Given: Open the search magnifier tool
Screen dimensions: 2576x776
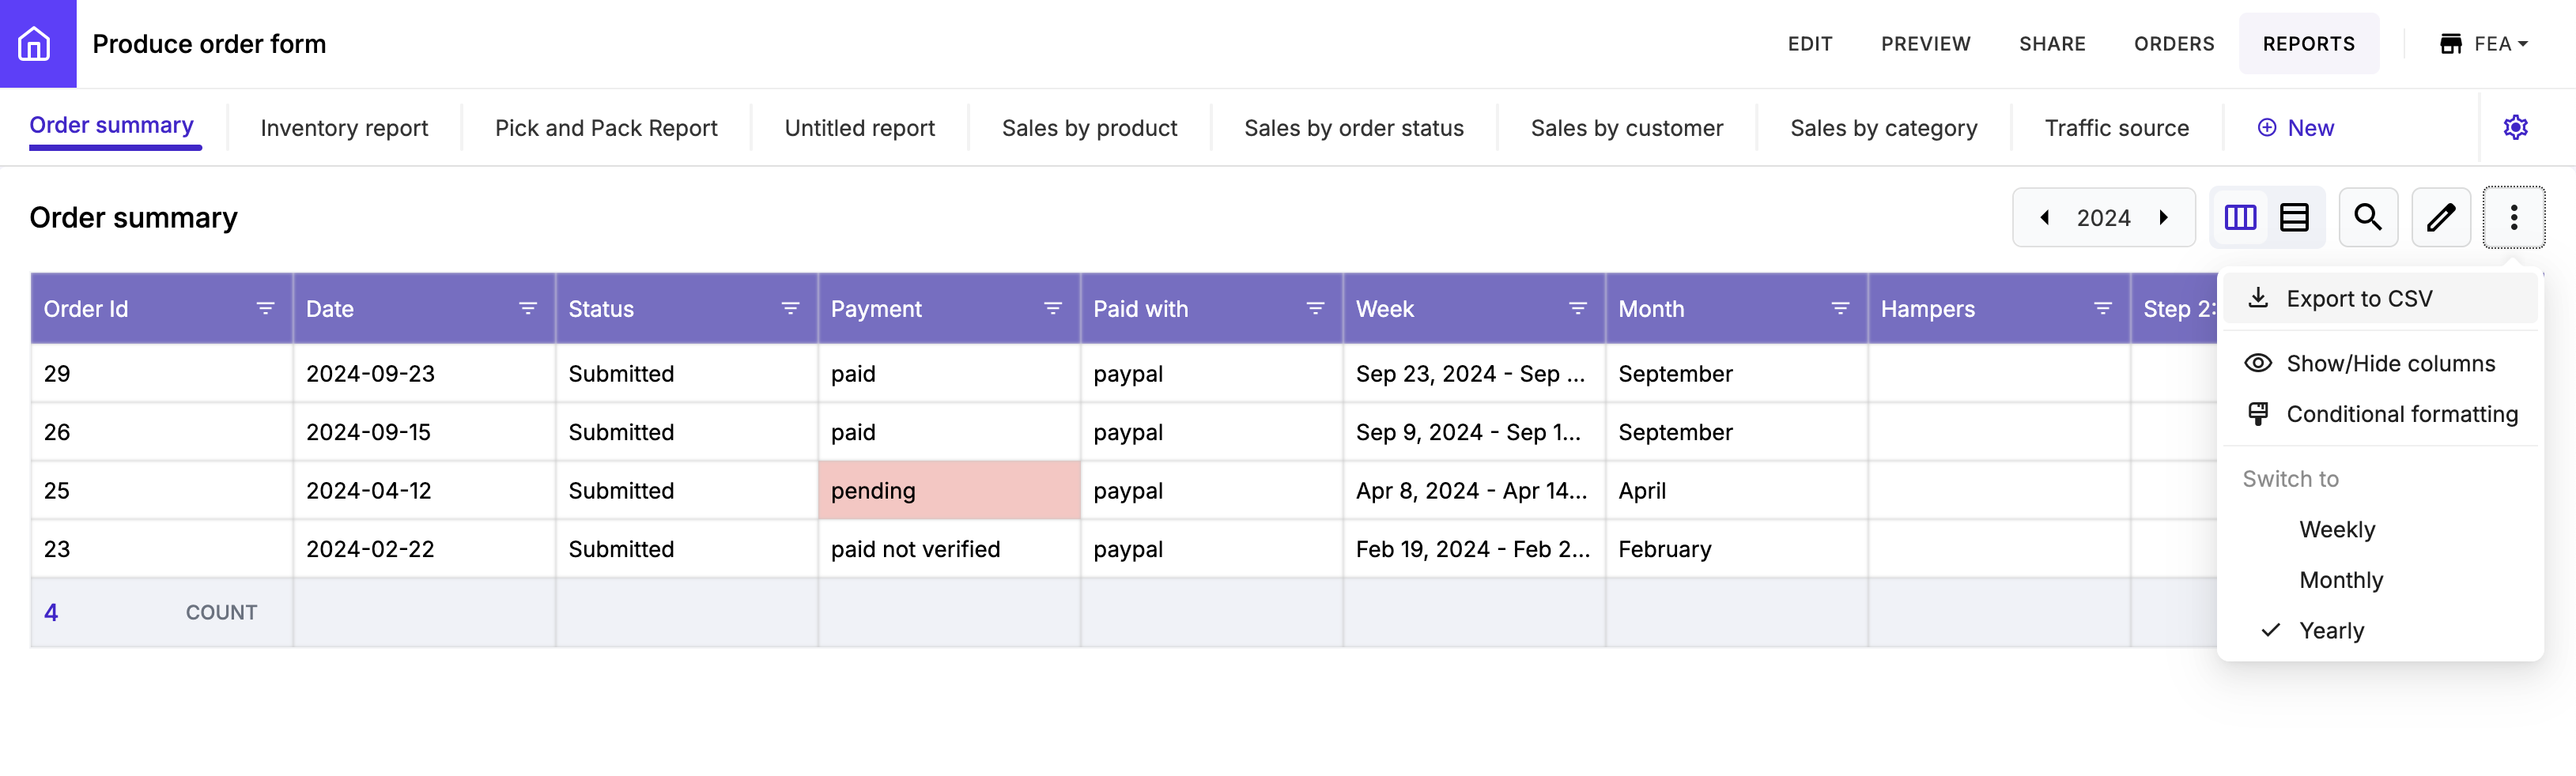Looking at the screenshot, I should pos(2367,217).
